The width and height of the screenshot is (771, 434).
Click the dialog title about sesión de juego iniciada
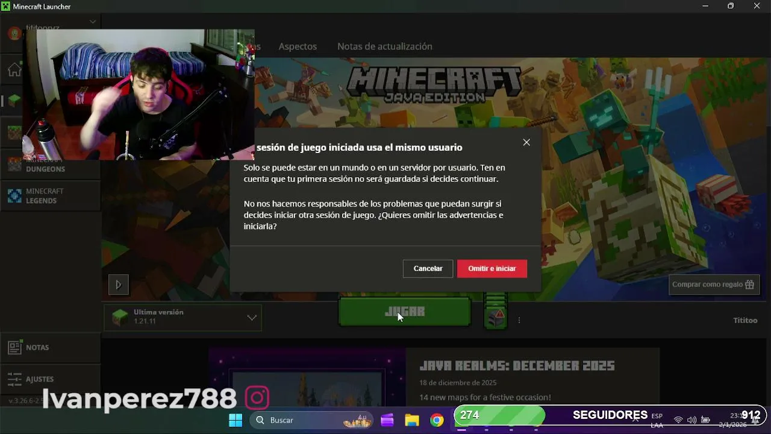(x=359, y=147)
